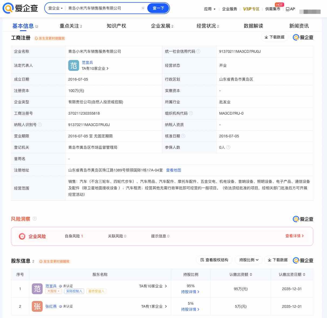Screen dimensions: 327x318
Task: Click the 最终受益人 tag
Action: 96,291
